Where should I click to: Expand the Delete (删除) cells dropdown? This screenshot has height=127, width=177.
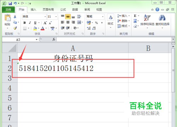[129, 21]
